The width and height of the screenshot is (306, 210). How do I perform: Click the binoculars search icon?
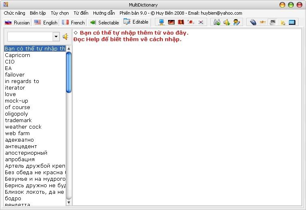[217, 22]
